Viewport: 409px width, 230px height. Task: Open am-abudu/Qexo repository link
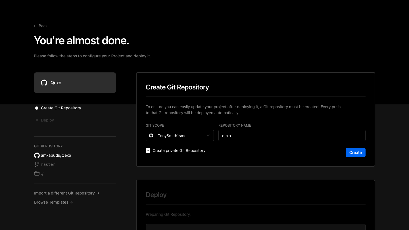click(56, 155)
